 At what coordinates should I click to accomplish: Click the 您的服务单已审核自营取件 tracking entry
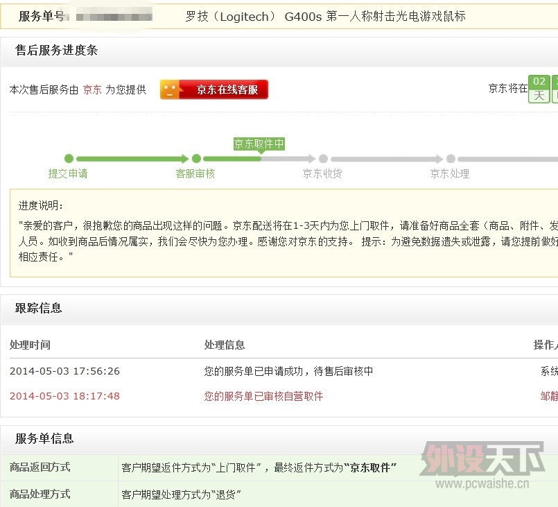click(263, 396)
